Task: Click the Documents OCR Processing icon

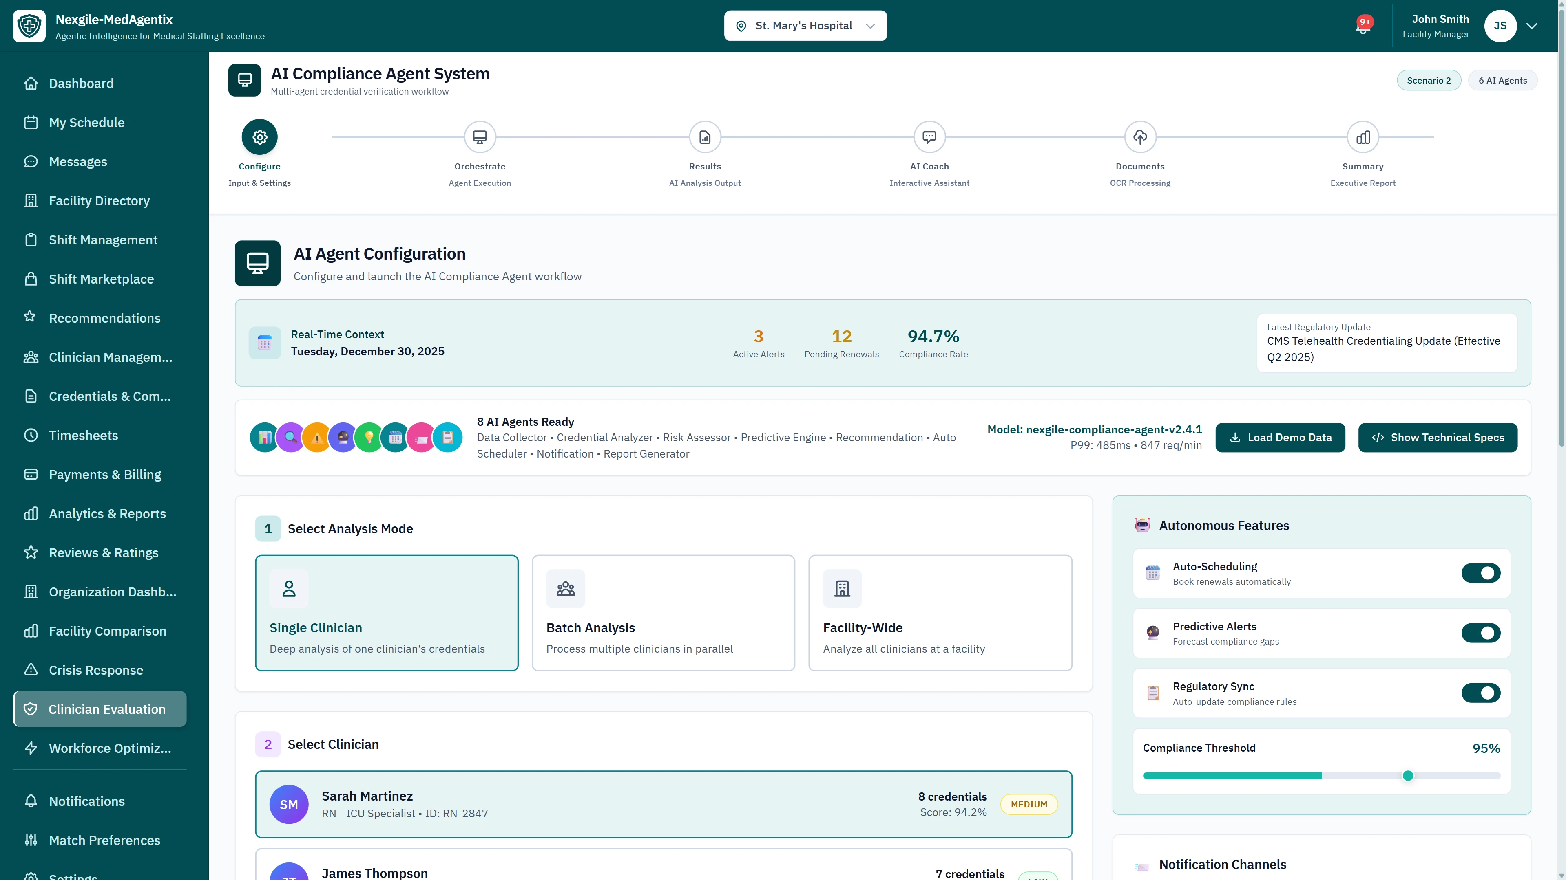Action: 1140,136
